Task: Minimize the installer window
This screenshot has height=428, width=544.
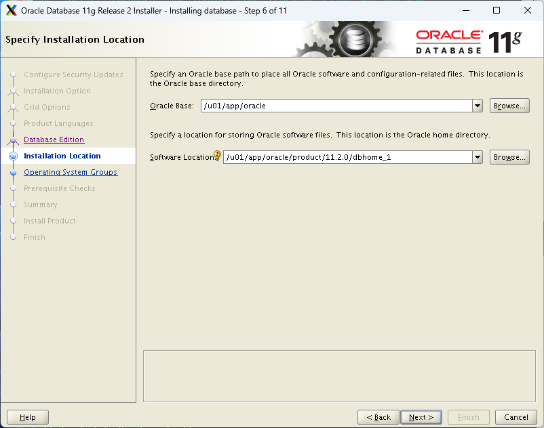Action: click(466, 10)
